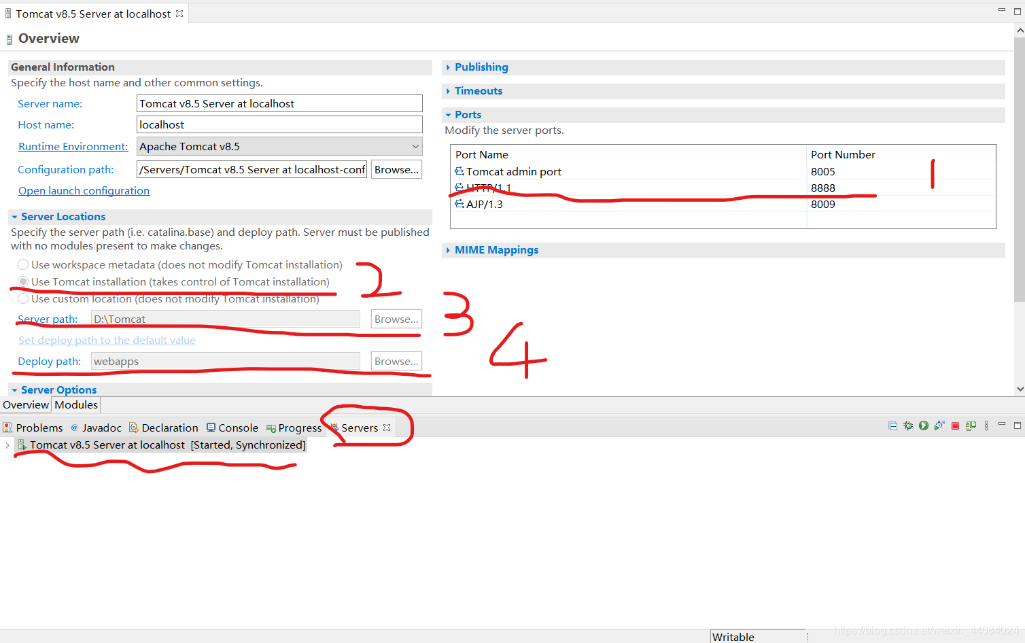The width and height of the screenshot is (1025, 643).
Task: Click the Tomcat server icon in Servers list
Action: coord(22,445)
